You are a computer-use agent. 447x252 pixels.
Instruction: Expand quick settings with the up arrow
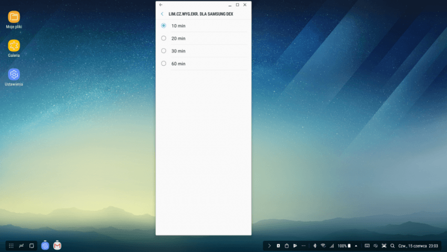point(356,246)
